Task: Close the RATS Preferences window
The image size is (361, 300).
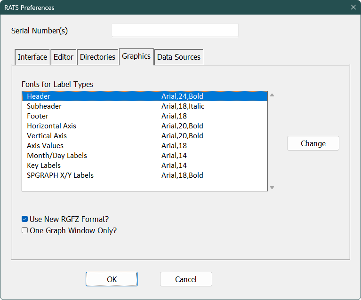Action: tap(353, 7)
